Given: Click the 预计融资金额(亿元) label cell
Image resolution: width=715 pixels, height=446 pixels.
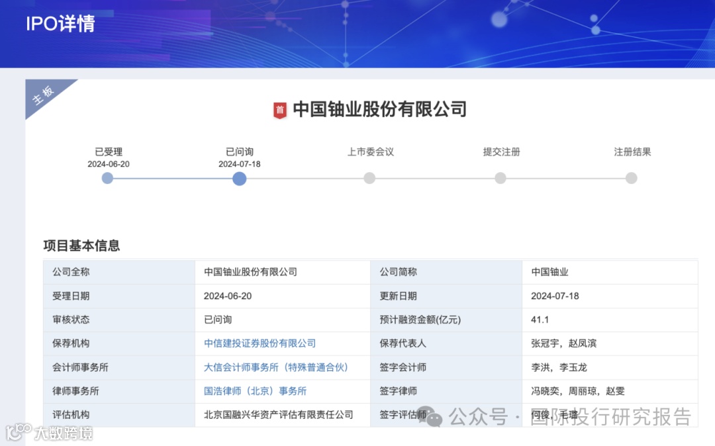Looking at the screenshot, I should pyautogui.click(x=446, y=320).
